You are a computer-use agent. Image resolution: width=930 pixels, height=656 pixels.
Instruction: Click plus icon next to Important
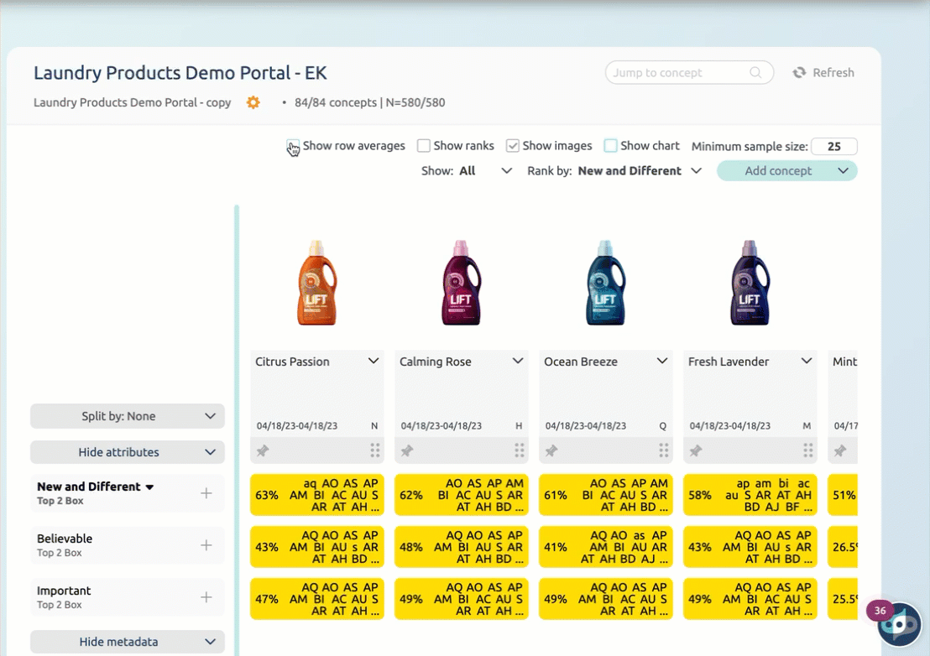206,597
